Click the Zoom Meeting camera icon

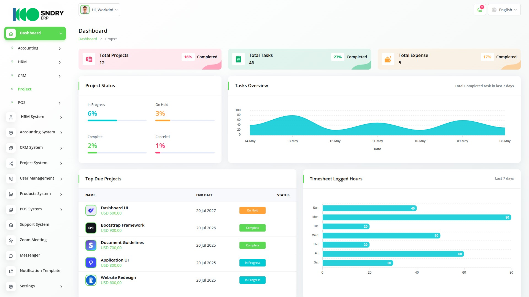[11, 240]
